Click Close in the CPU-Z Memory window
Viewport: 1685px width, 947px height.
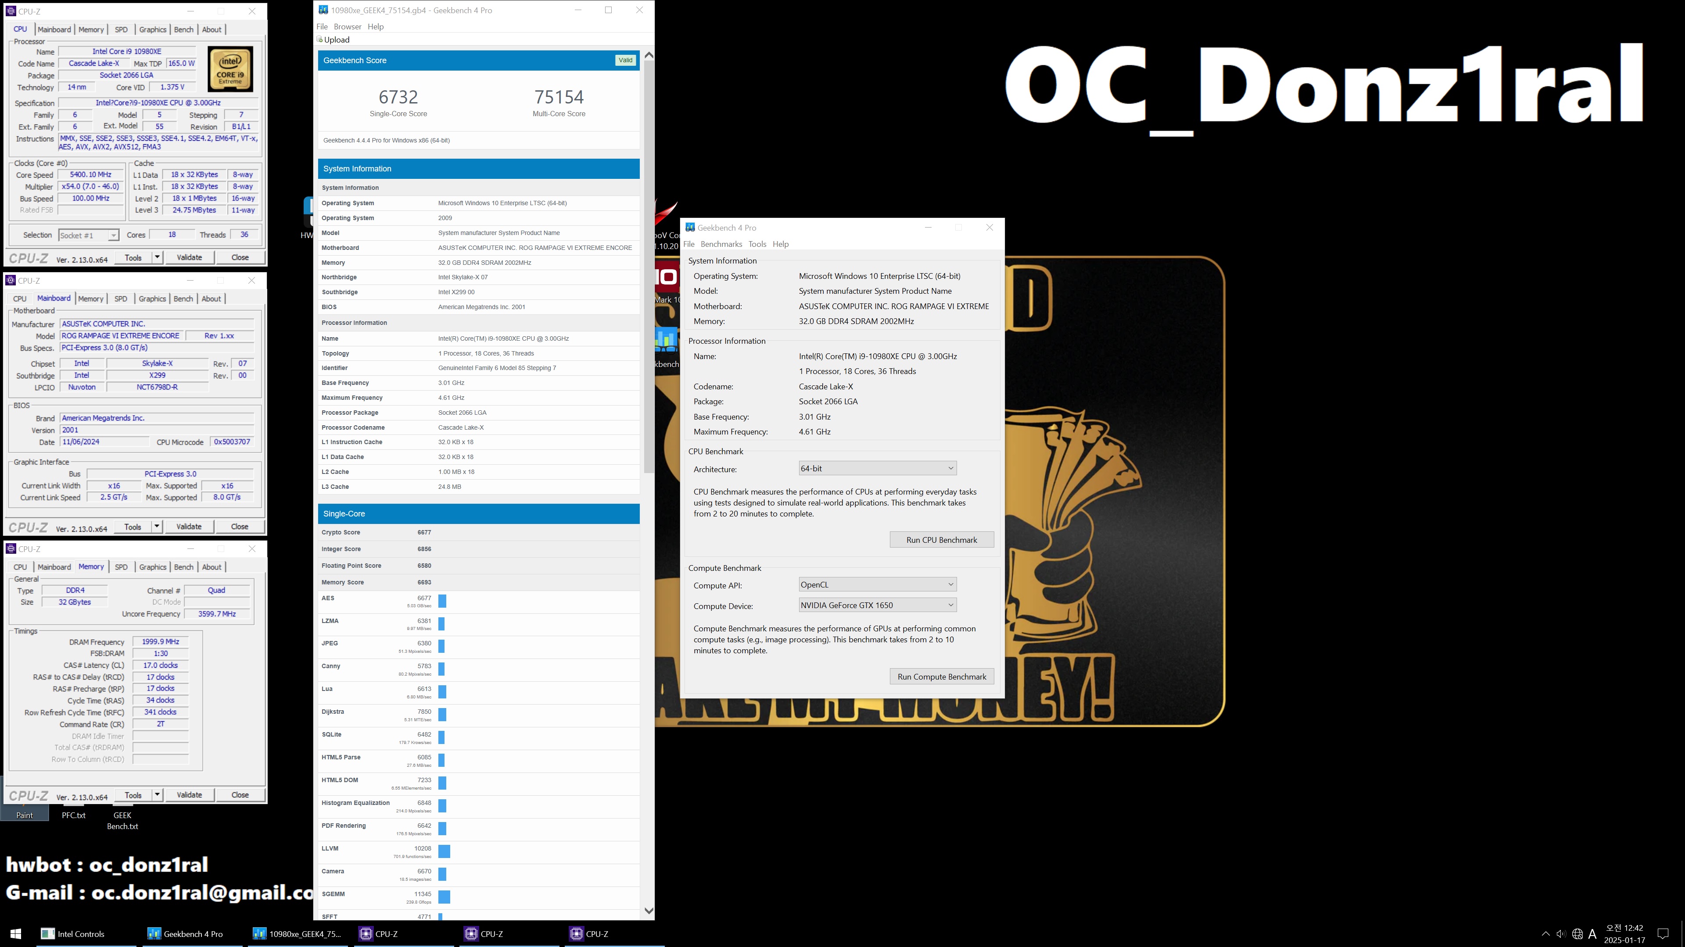pyautogui.click(x=240, y=795)
